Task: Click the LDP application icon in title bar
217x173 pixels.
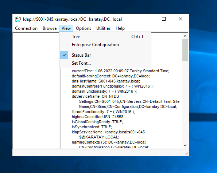Action: pos(18,19)
